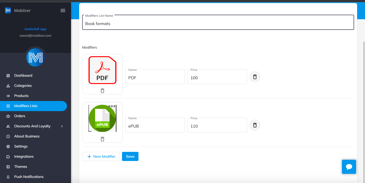Viewport: 365px width, 183px height.
Task: Click the Products list icon
Action: click(x=8, y=96)
